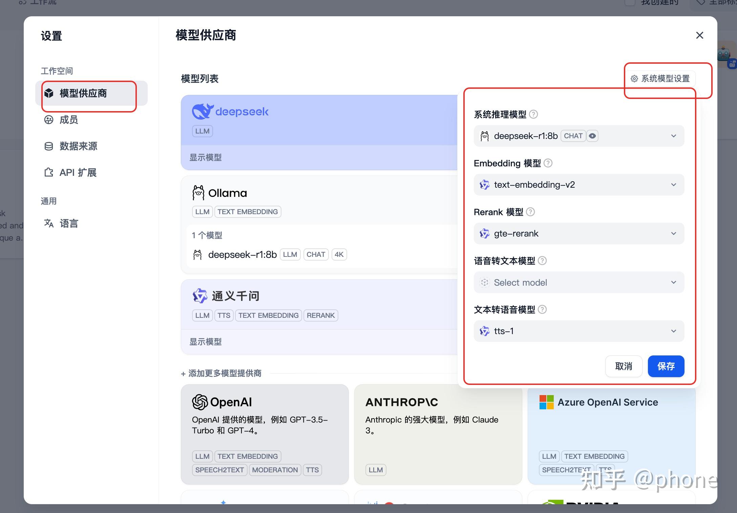This screenshot has height=513, width=737.
Task: Expand the Embedding 模型 selector
Action: (x=578, y=185)
